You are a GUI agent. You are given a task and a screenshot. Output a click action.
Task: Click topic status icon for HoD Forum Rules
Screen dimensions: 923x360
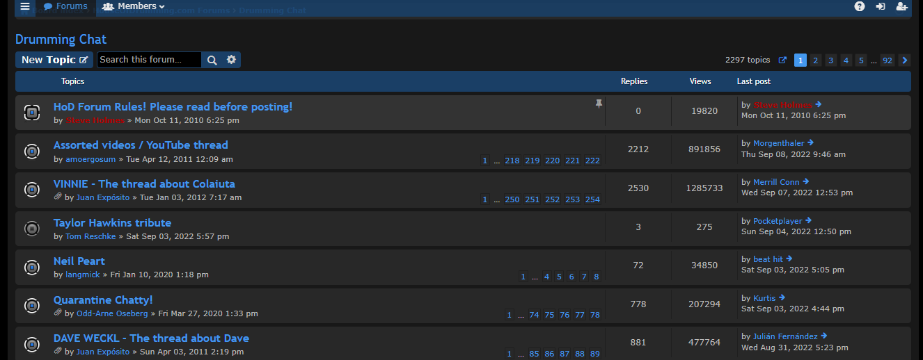[x=31, y=112]
